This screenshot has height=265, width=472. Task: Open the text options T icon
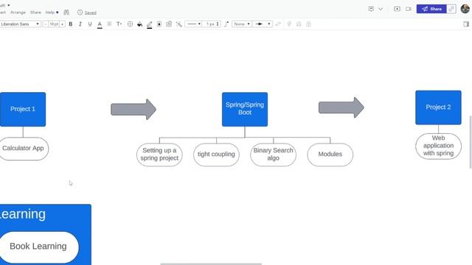(119, 24)
